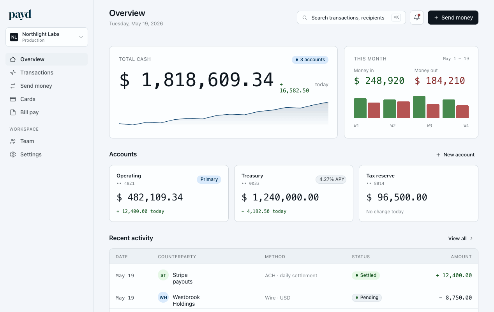Open the Overview menu item

tap(46, 59)
